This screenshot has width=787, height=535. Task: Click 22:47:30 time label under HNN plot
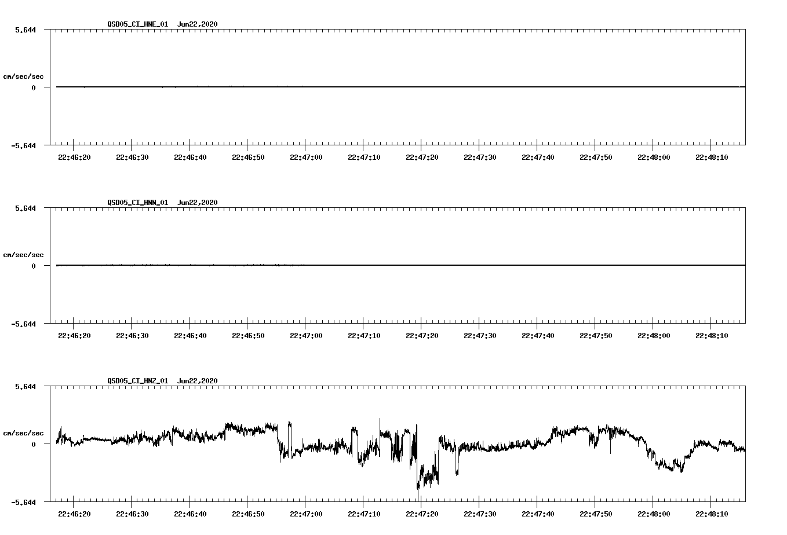coord(480,335)
